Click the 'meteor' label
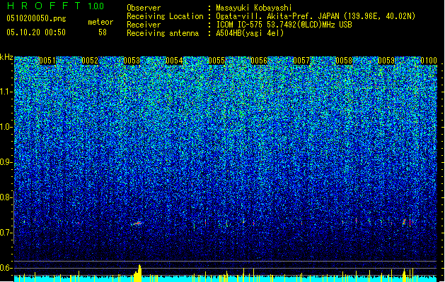The image size is (445, 282). point(100,22)
